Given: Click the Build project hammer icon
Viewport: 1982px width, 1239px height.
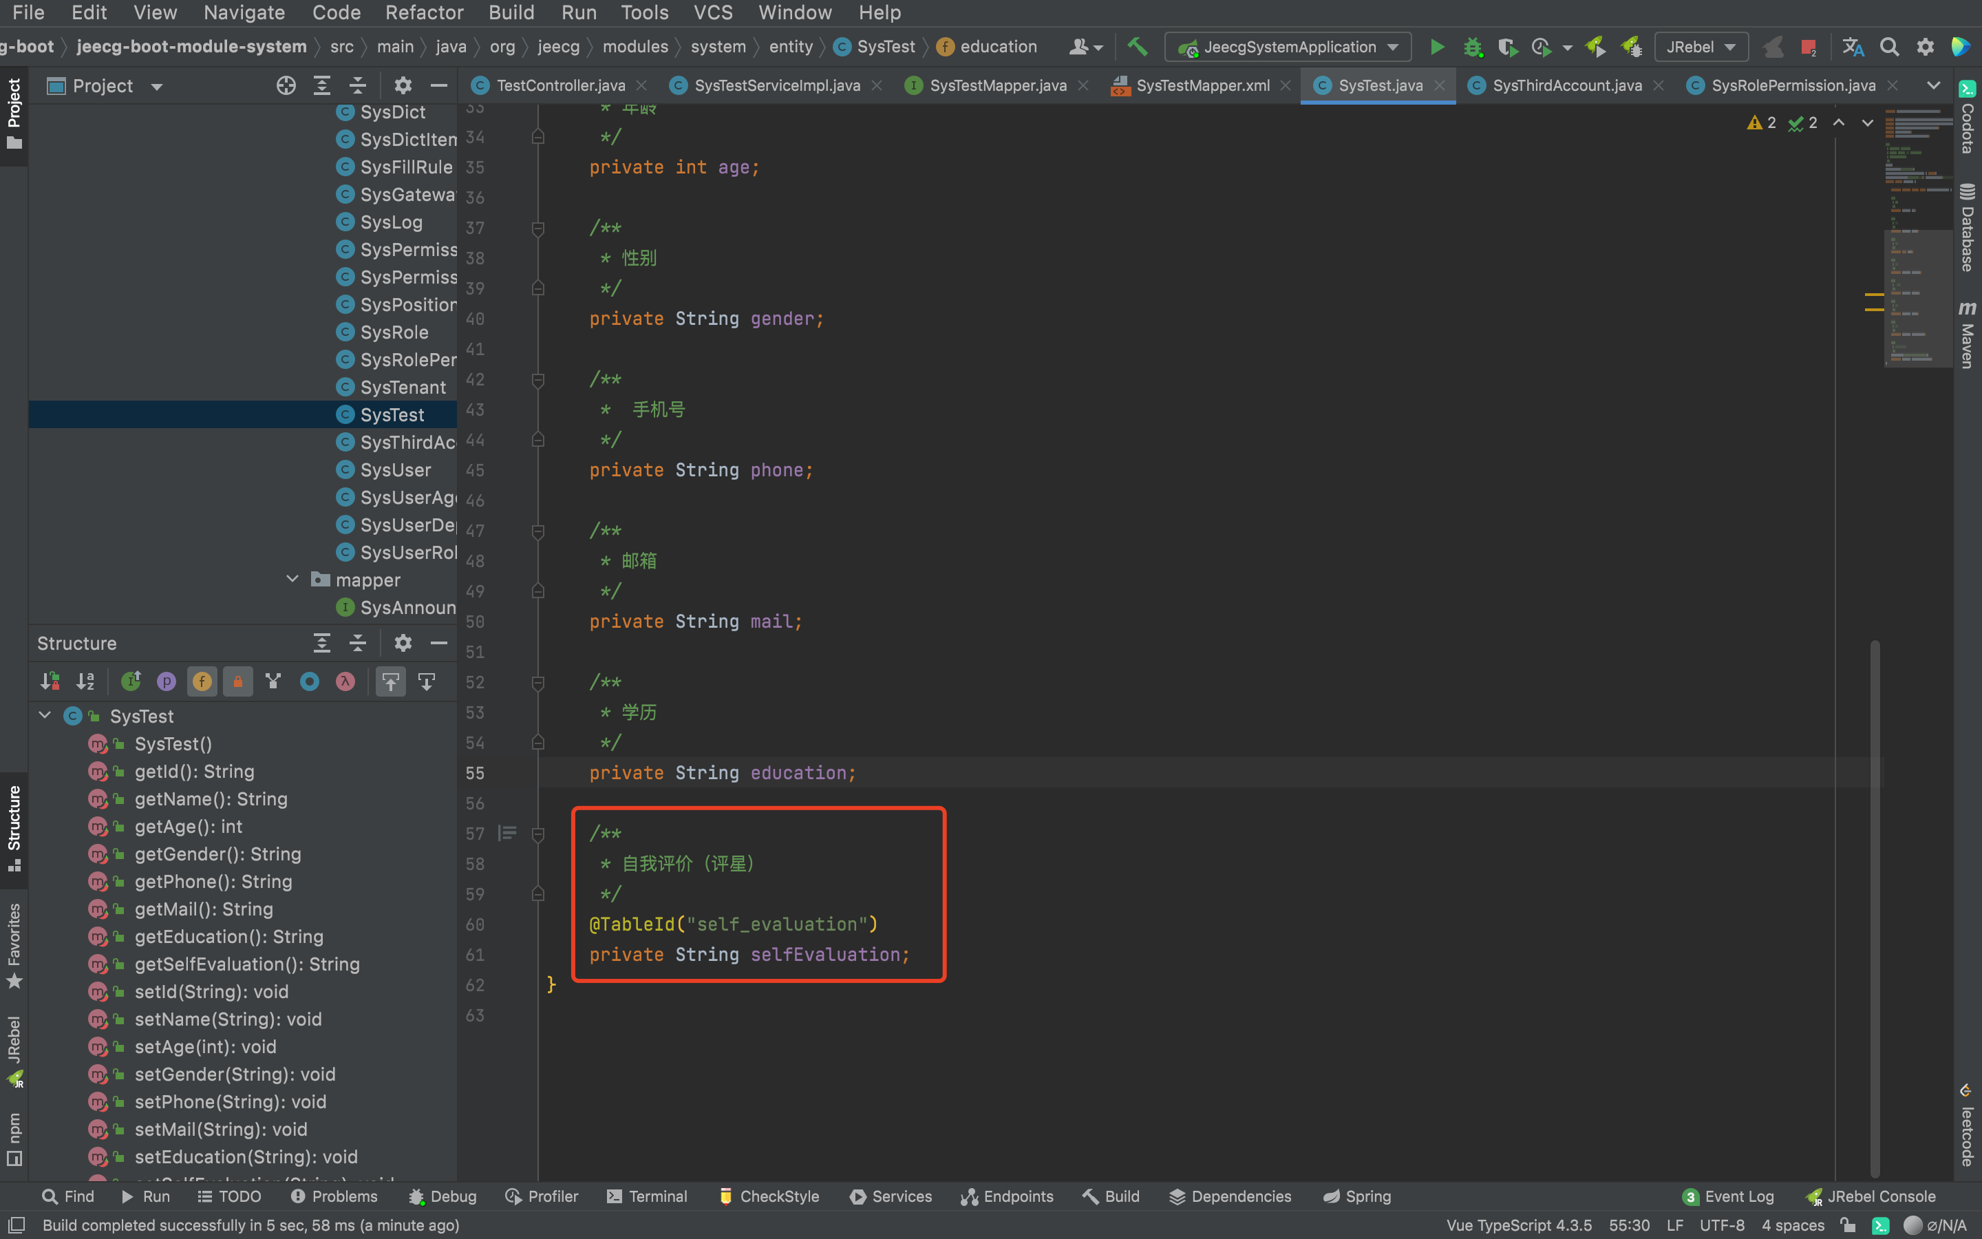Looking at the screenshot, I should (x=1138, y=47).
